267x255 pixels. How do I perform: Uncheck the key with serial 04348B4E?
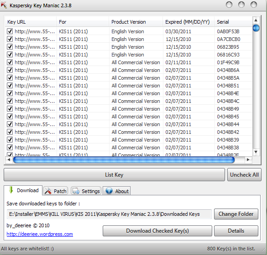10,93
